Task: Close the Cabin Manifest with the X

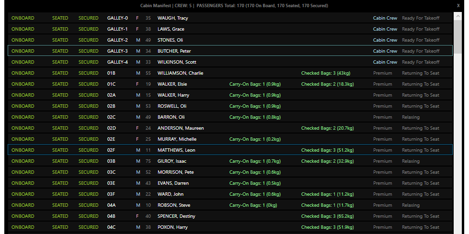Action: click(x=458, y=5)
